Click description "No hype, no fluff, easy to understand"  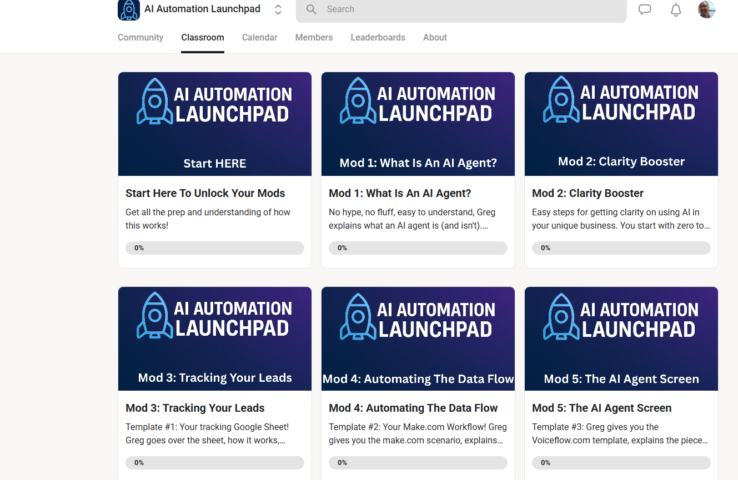[x=412, y=219]
